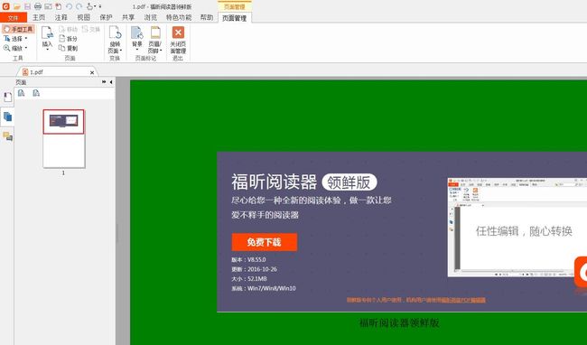Switch to the 帮助 ribbon tab
The image size is (587, 345).
click(x=206, y=17)
